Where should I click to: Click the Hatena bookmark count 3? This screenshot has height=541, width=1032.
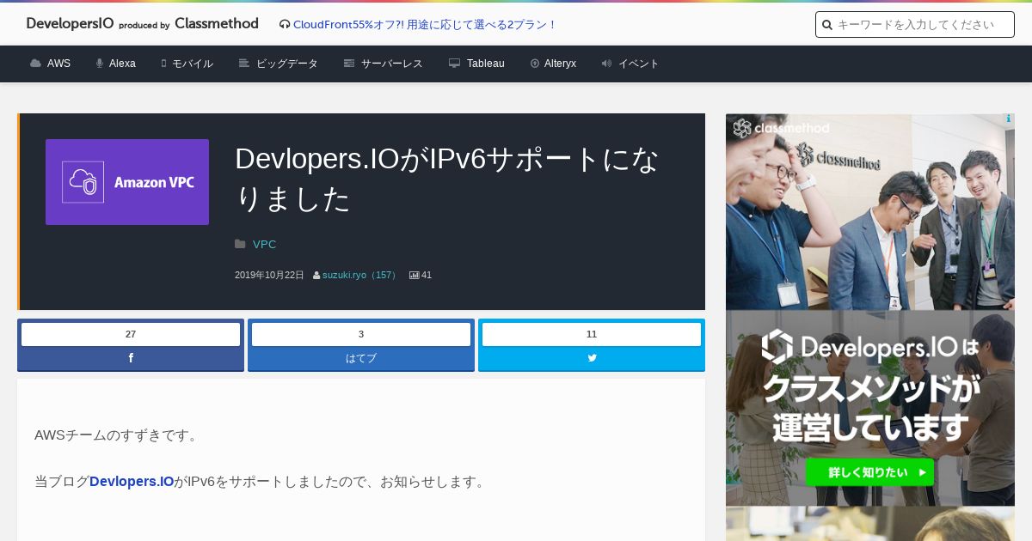361,334
